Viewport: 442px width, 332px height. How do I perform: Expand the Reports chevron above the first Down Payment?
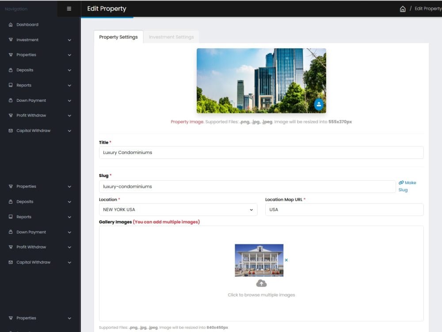pos(69,85)
